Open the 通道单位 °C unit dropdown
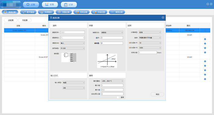Screen dimensions: 214x115 [72, 38]
